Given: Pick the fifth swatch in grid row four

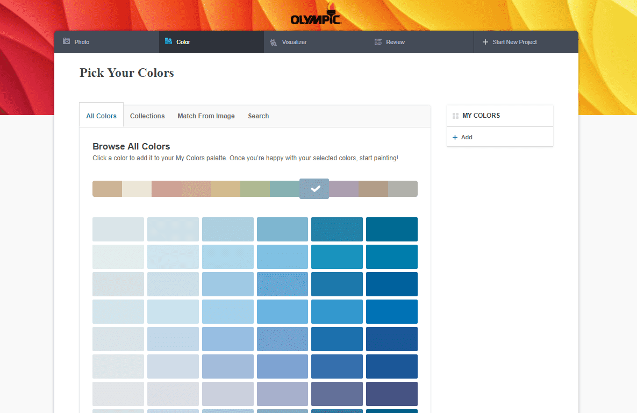Looking at the screenshot, I should 337,311.
